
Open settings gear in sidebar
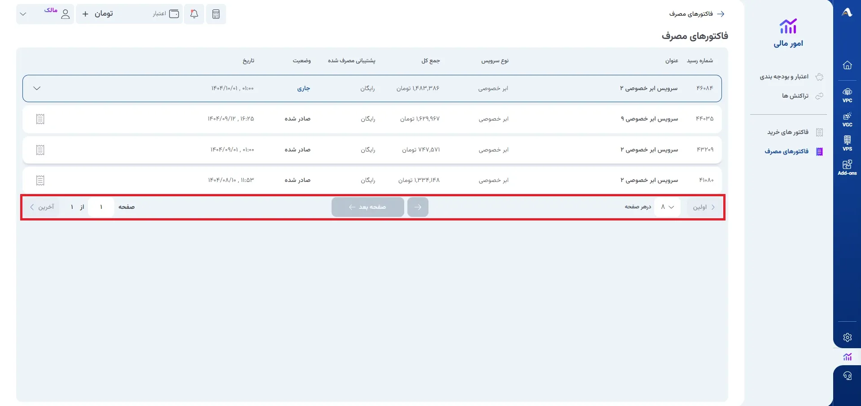pos(847,337)
